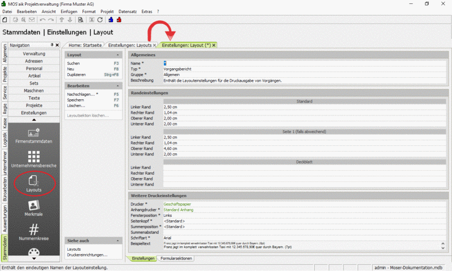
Task: Collapse the Bearbeiten section header
Action: (118, 86)
